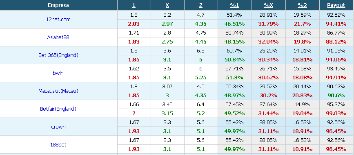Open the Asiabet88 company link
Image resolution: width=354 pixels, height=155 pixels.
click(x=58, y=37)
